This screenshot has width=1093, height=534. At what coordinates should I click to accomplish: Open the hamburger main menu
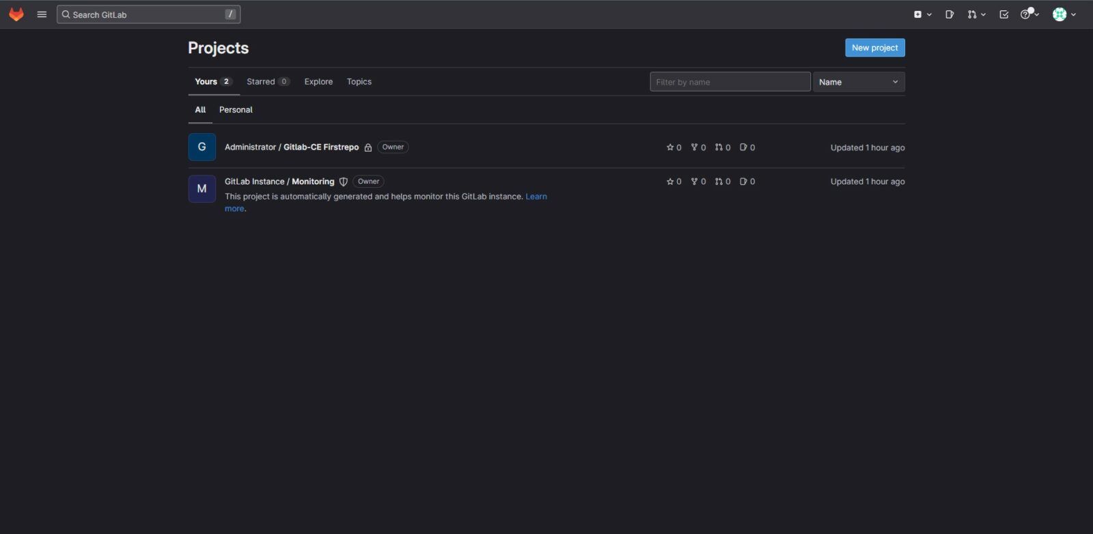pos(42,14)
